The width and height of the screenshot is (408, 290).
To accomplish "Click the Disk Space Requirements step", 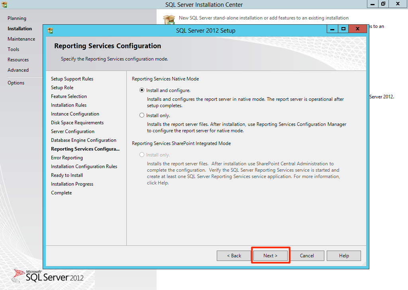I will (x=77, y=123).
